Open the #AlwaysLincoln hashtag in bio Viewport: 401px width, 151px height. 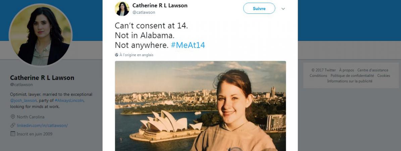click(69, 101)
